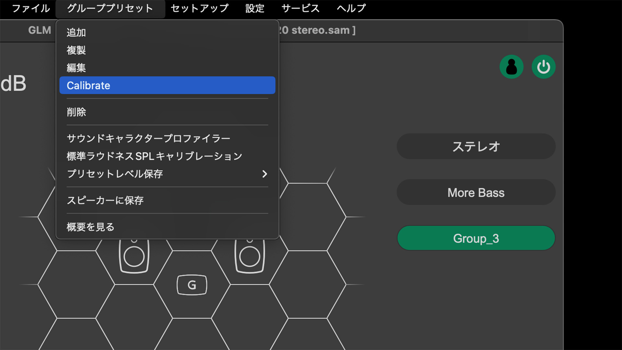Viewport: 622px width, 350px height.
Task: Open サウンドキャラクタープロファイラー
Action: tap(148, 138)
